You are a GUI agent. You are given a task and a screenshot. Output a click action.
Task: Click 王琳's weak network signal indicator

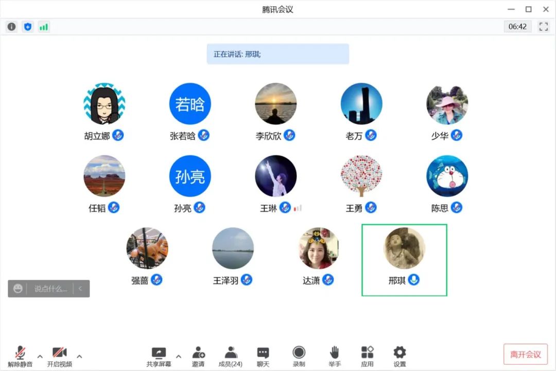(298, 208)
